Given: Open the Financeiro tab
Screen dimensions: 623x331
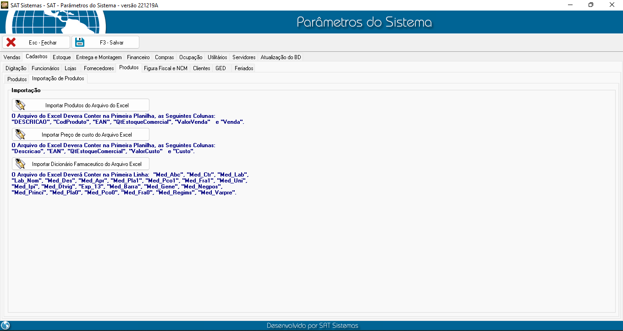Looking at the screenshot, I should pos(138,57).
